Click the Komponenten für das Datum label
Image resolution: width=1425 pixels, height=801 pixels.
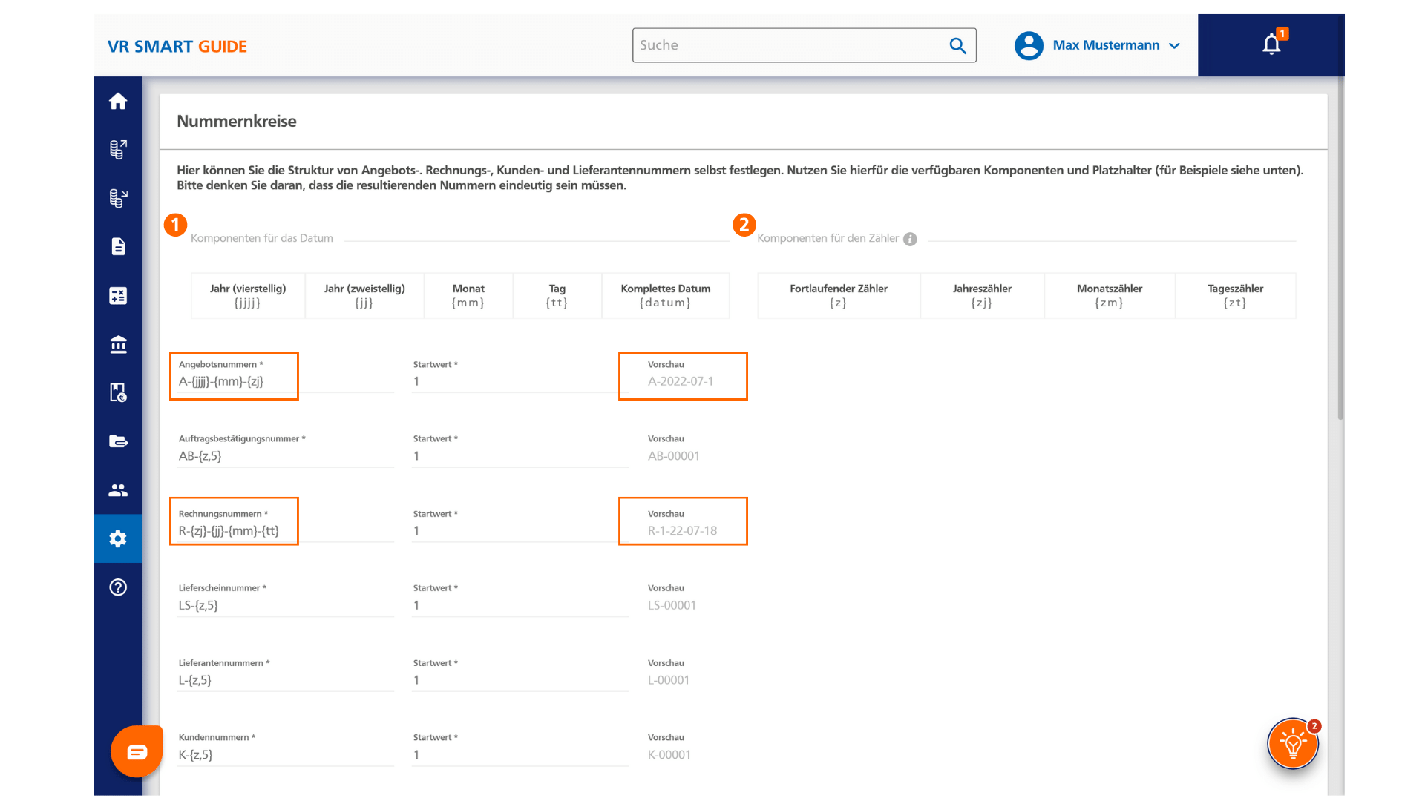[x=262, y=239]
